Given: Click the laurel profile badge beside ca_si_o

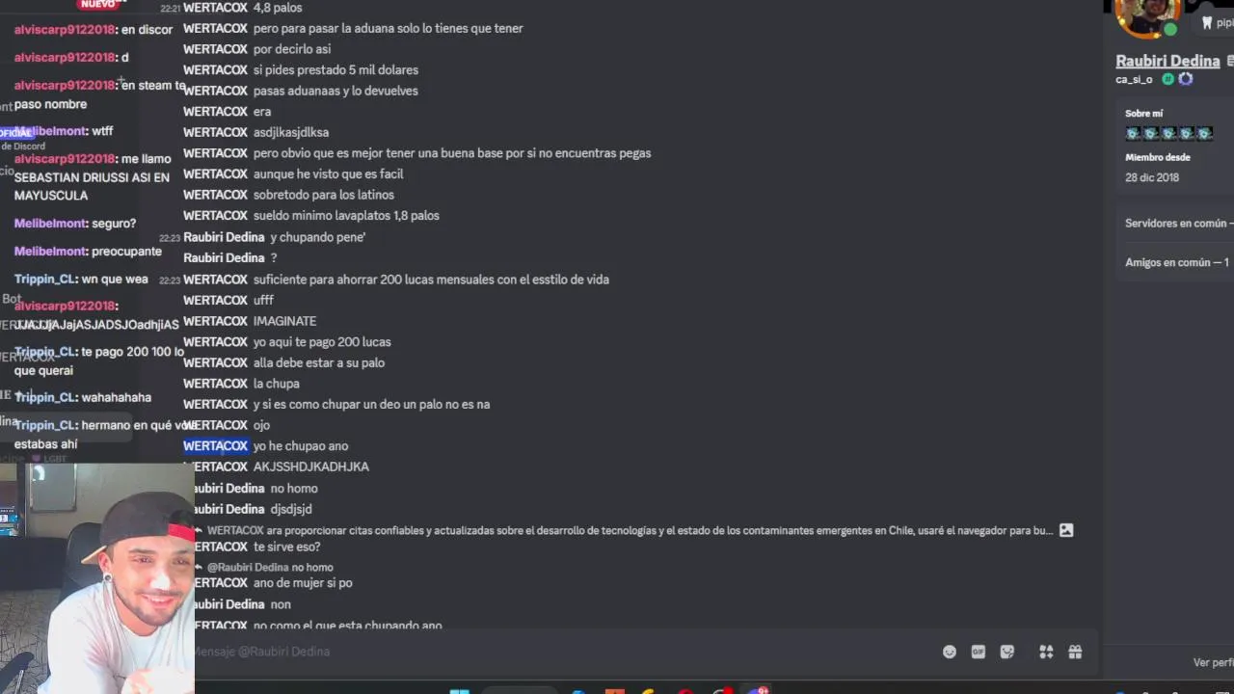Looking at the screenshot, I should pos(1186,79).
